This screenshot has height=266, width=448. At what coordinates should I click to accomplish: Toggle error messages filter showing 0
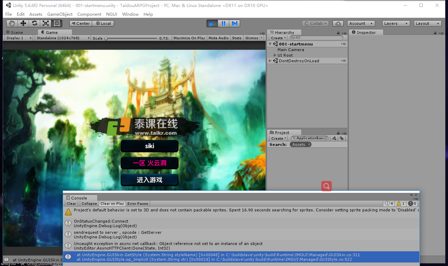[412, 203]
